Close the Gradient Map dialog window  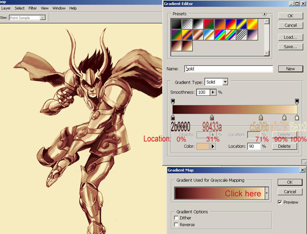(302, 170)
